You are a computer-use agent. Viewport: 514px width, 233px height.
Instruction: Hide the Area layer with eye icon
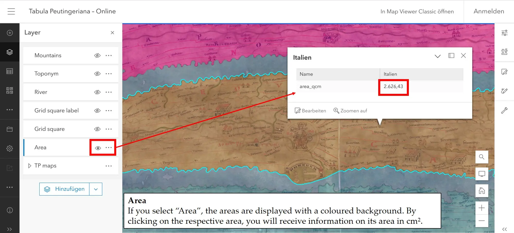(98, 148)
